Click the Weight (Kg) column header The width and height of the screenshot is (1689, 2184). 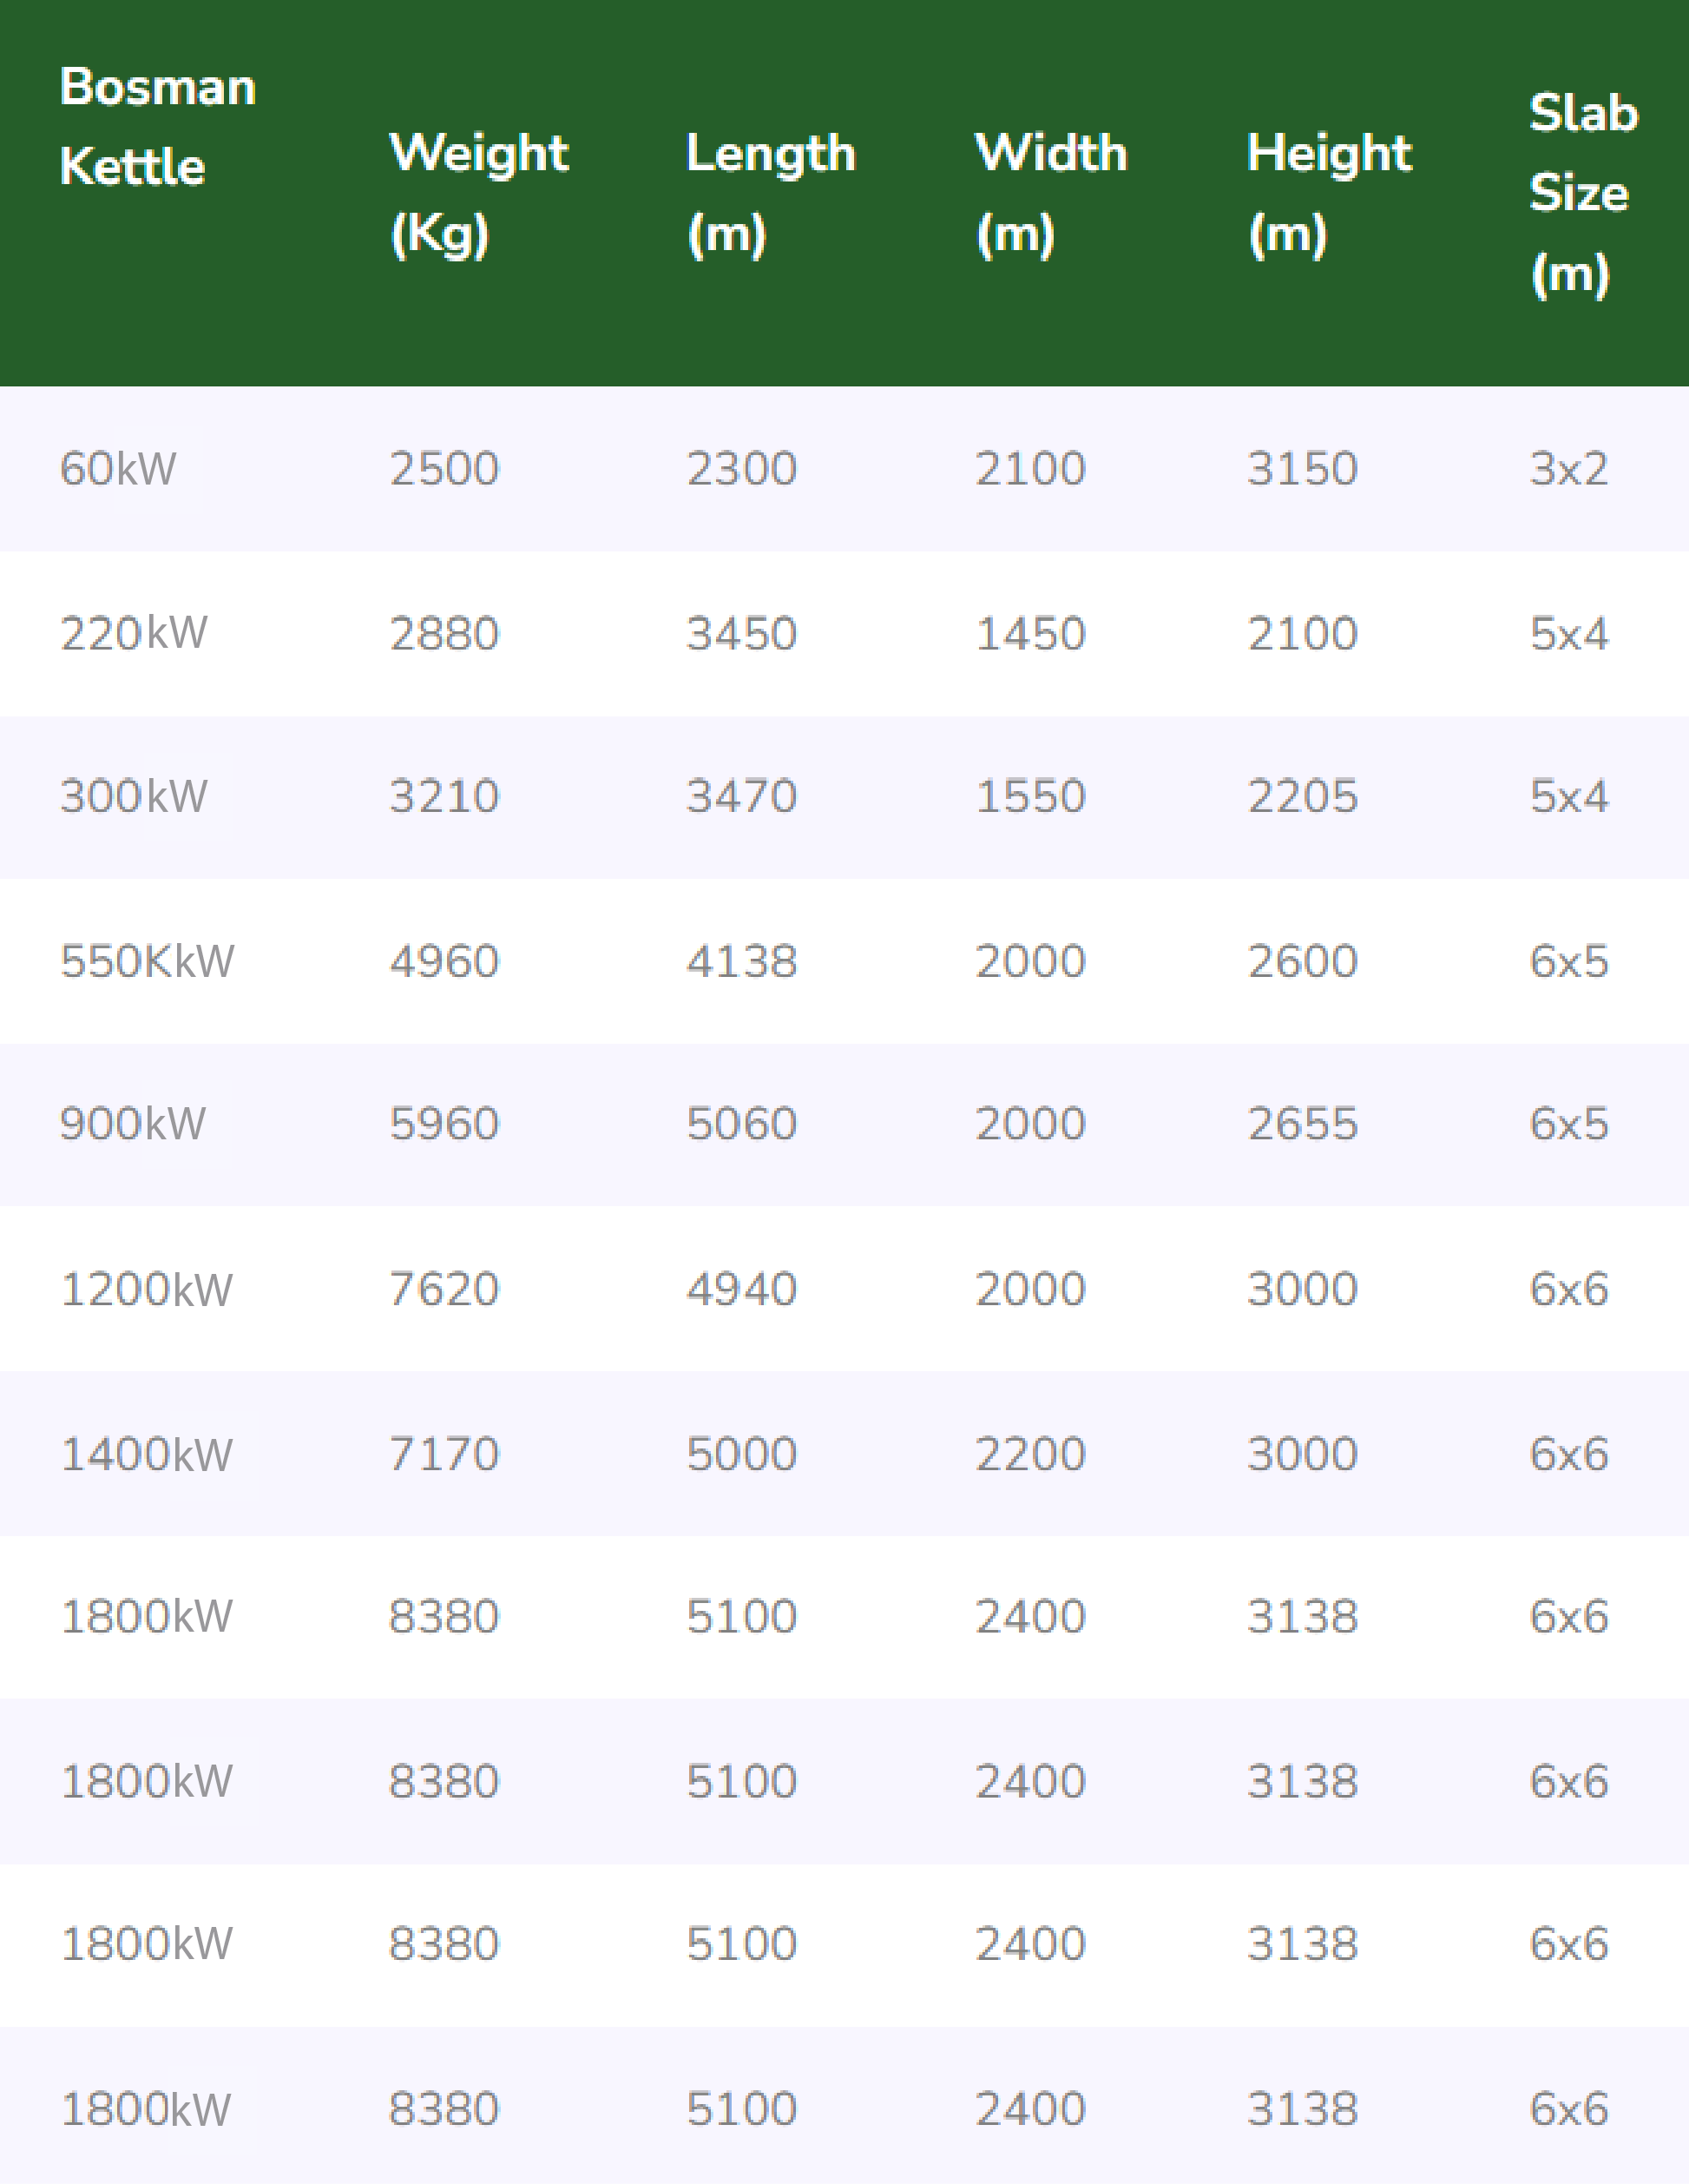(479, 193)
